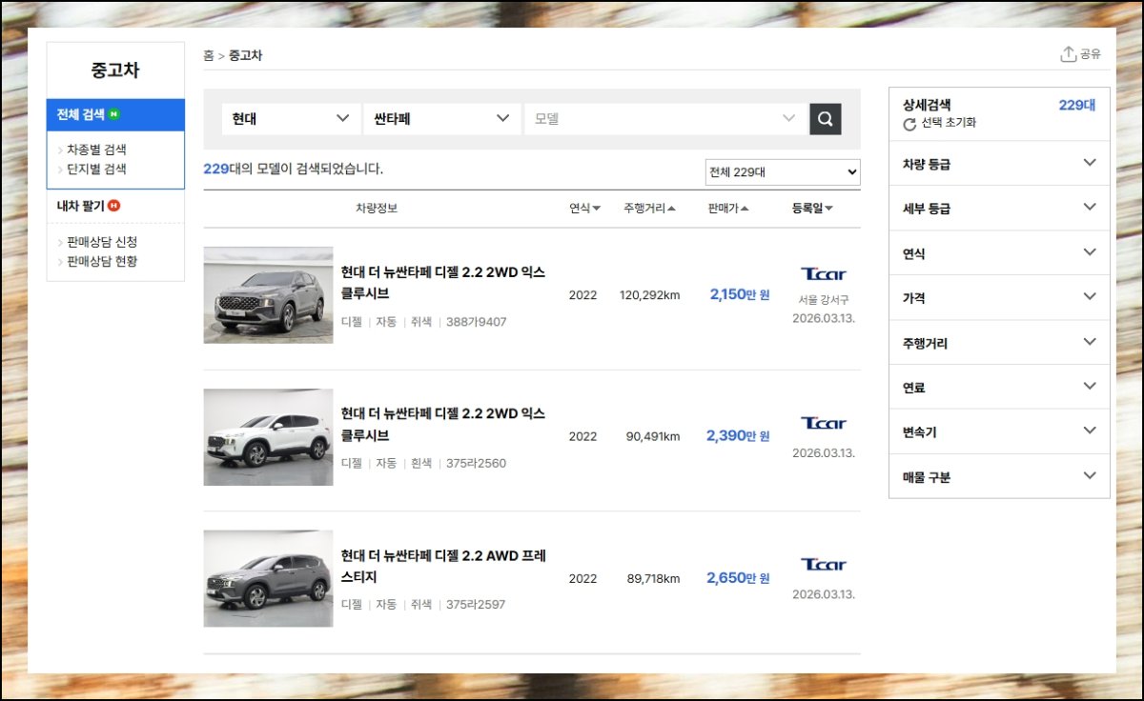
Task: Open 단지별 검색 menu item
Action: tap(96, 170)
